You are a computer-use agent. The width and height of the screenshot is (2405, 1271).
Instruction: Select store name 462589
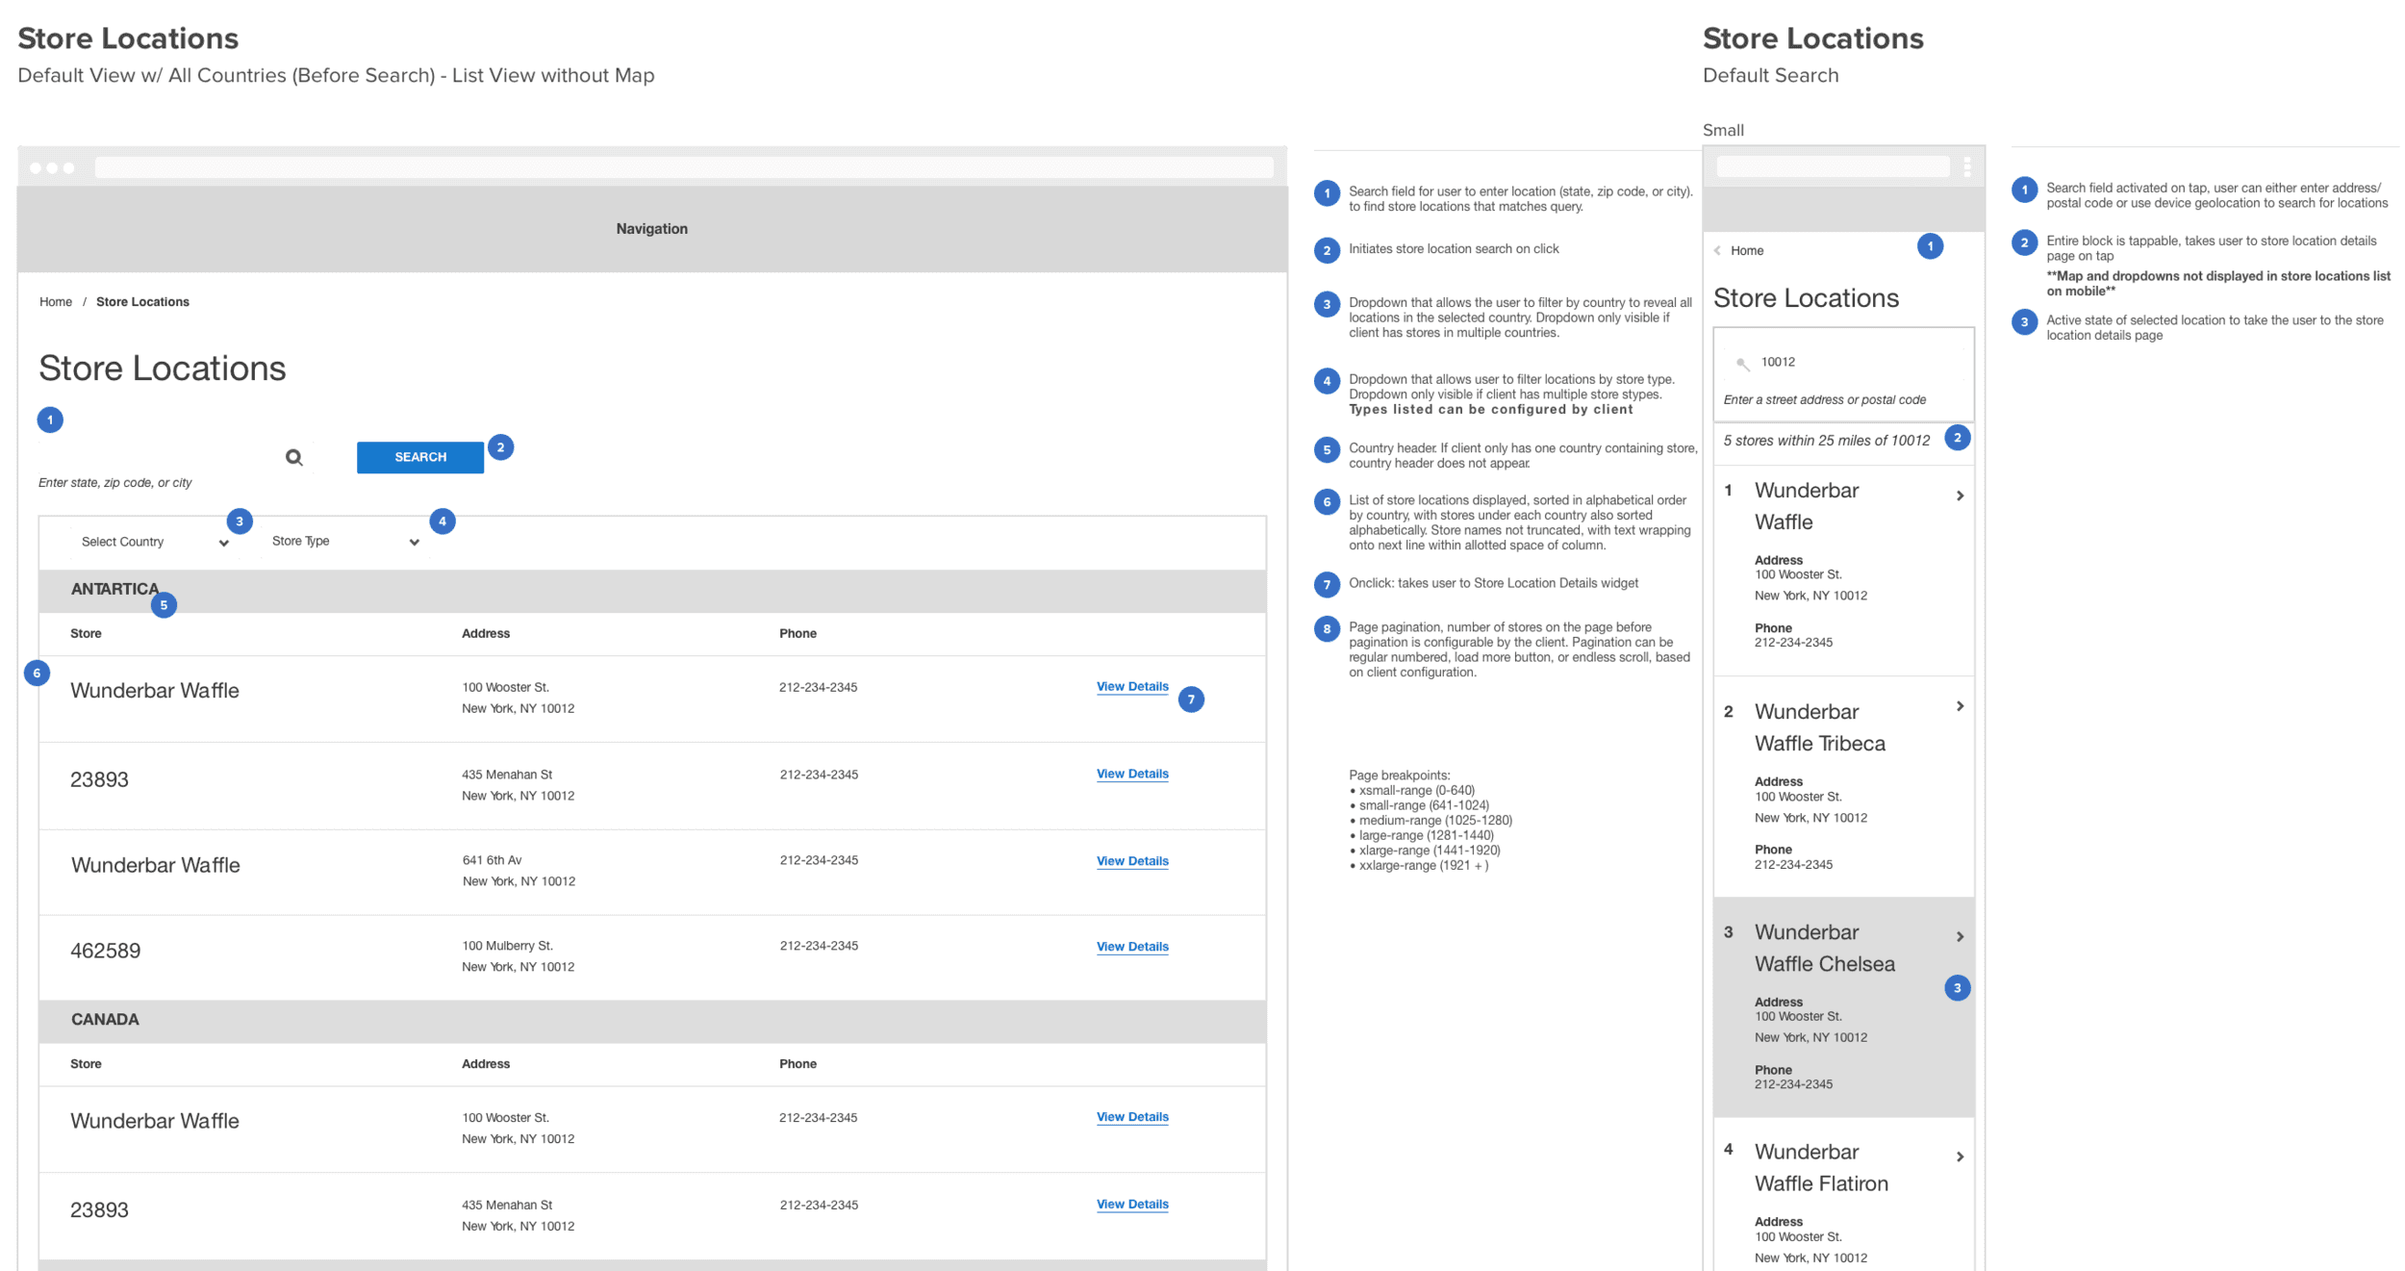point(106,952)
